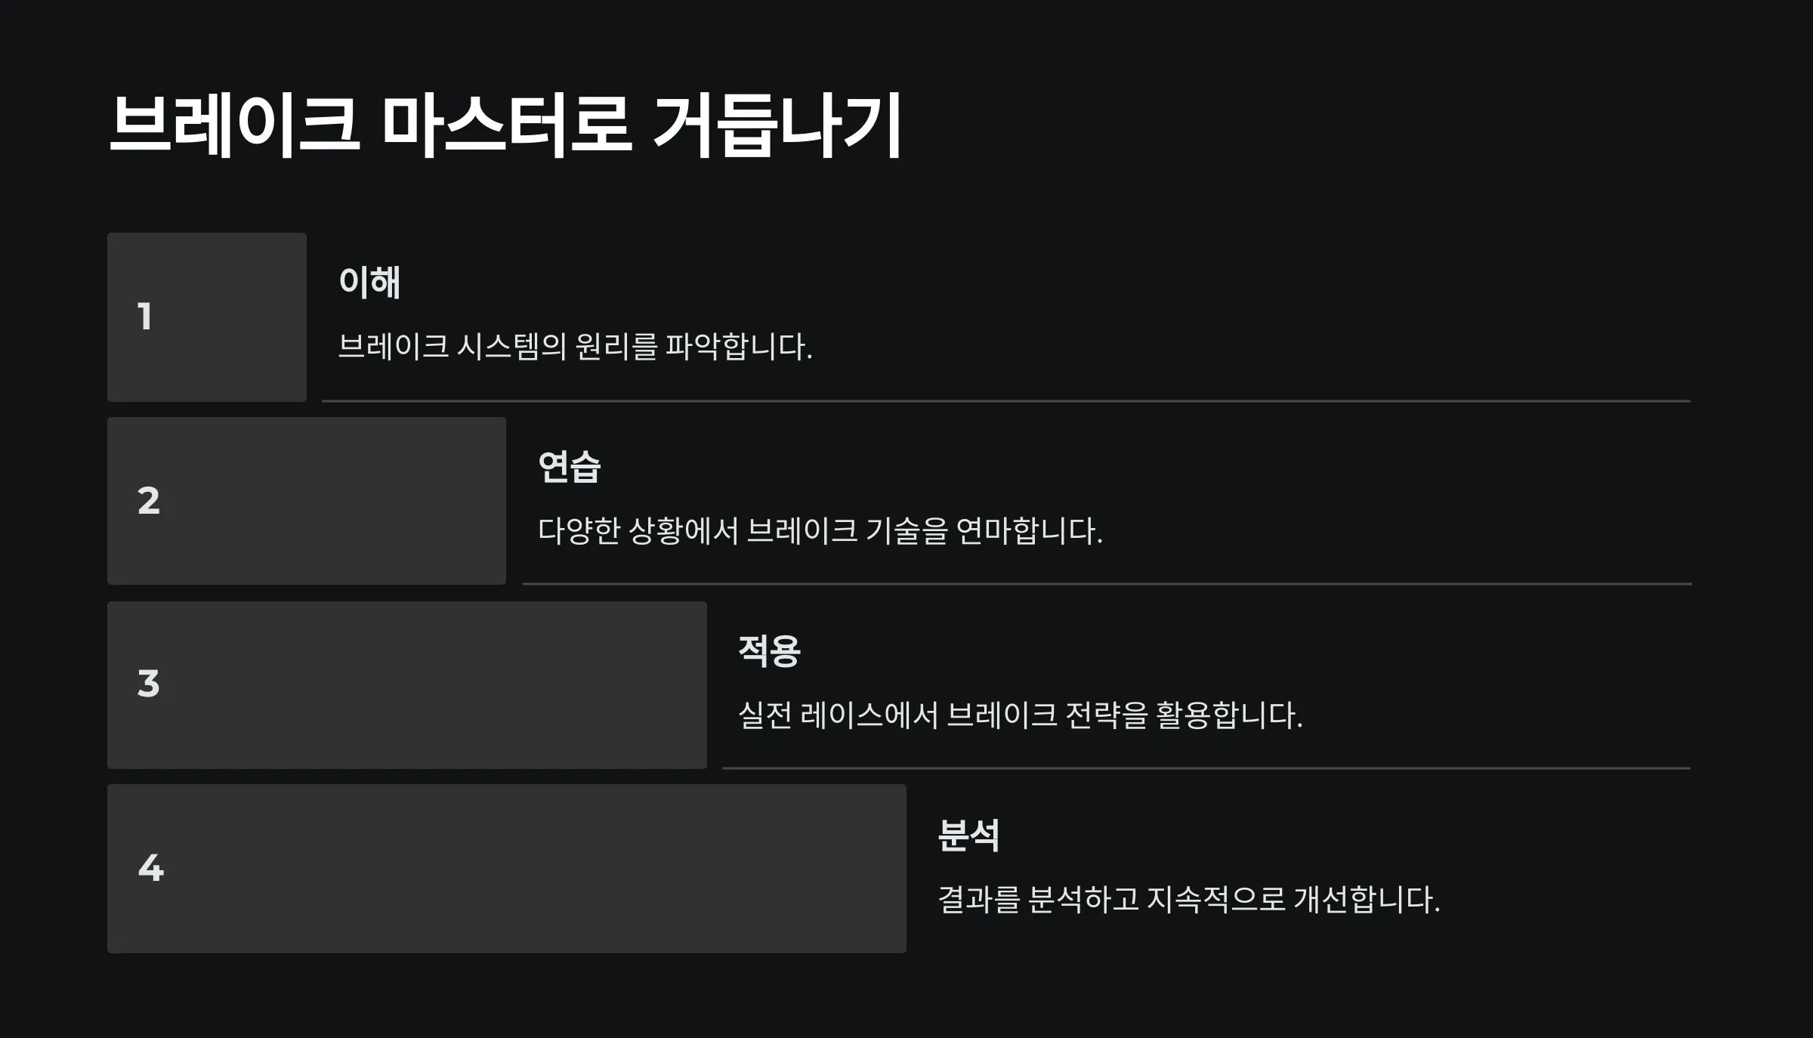Click the 적용 heading
The width and height of the screenshot is (1813, 1038).
[x=769, y=651]
